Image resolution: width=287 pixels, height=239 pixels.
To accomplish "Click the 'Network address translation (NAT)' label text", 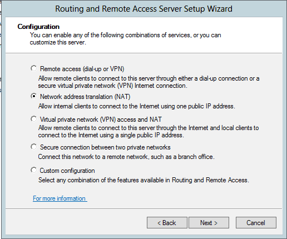I will pyautogui.click(x=85, y=97).
